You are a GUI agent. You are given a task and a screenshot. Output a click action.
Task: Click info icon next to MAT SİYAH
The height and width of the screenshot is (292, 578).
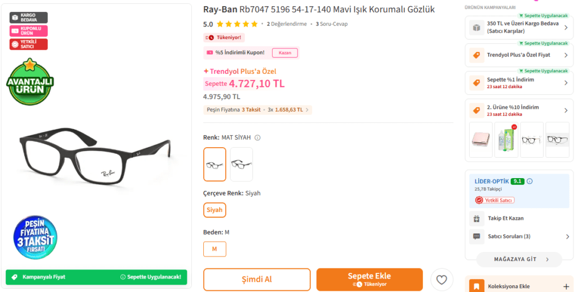point(257,138)
